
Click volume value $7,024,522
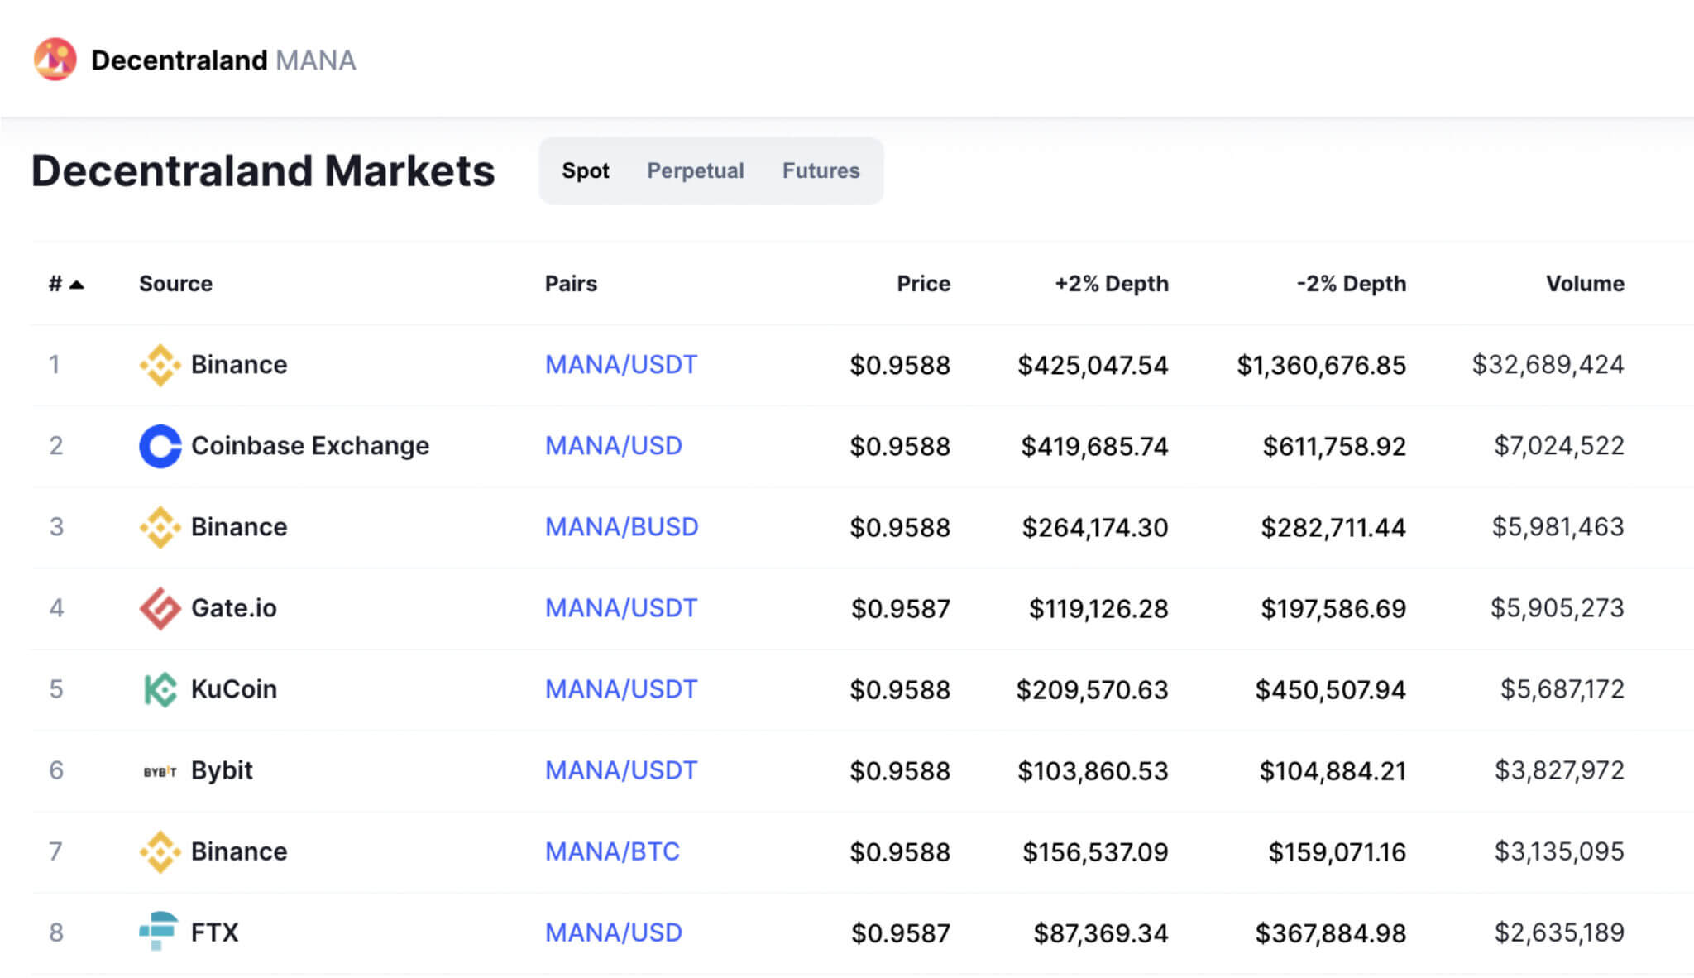pos(1559,446)
